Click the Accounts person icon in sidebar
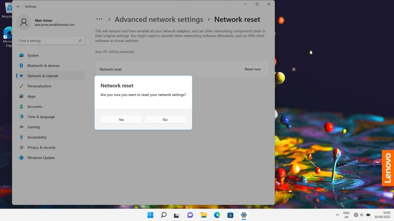 (22, 107)
